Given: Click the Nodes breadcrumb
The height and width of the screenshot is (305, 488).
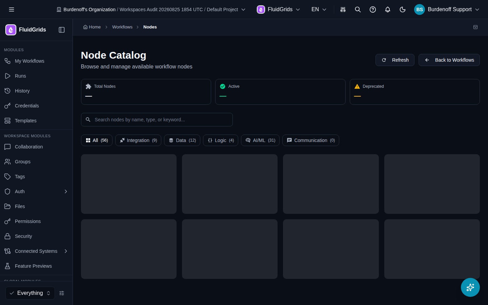Looking at the screenshot, I should (150, 27).
